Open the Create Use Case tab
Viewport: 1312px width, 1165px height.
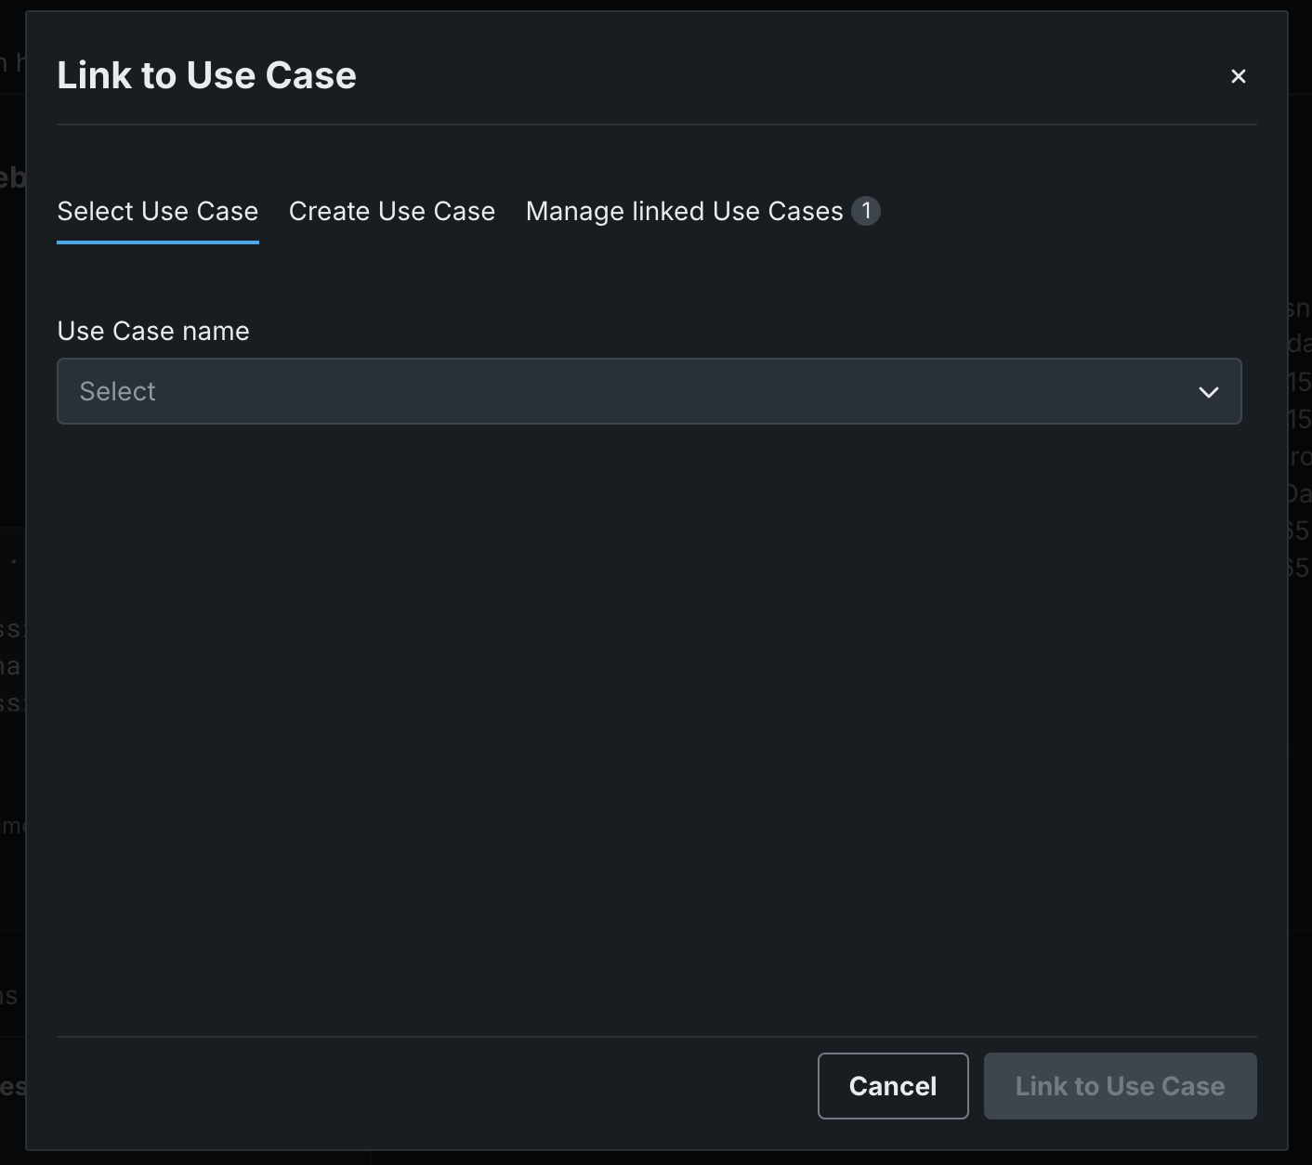pos(392,212)
